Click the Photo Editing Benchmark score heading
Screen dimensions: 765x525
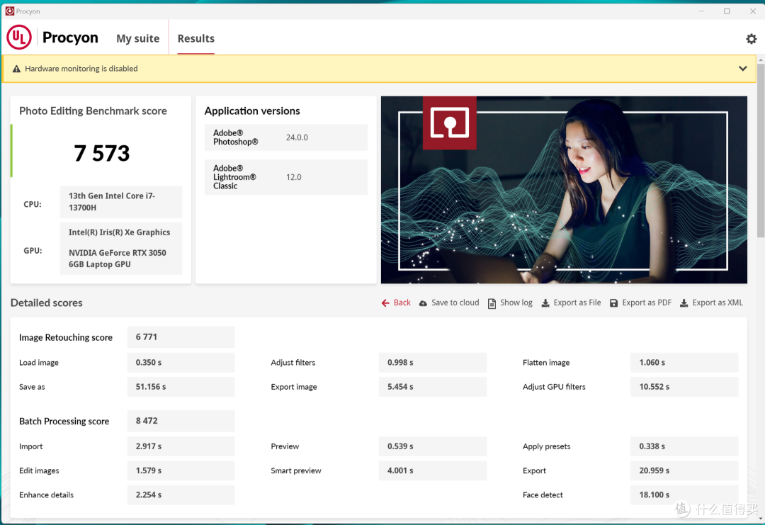[x=93, y=111]
